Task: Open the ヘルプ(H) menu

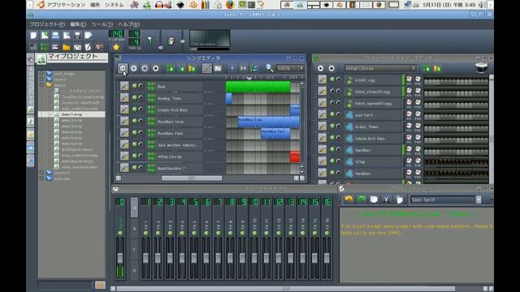Action: coord(128,24)
